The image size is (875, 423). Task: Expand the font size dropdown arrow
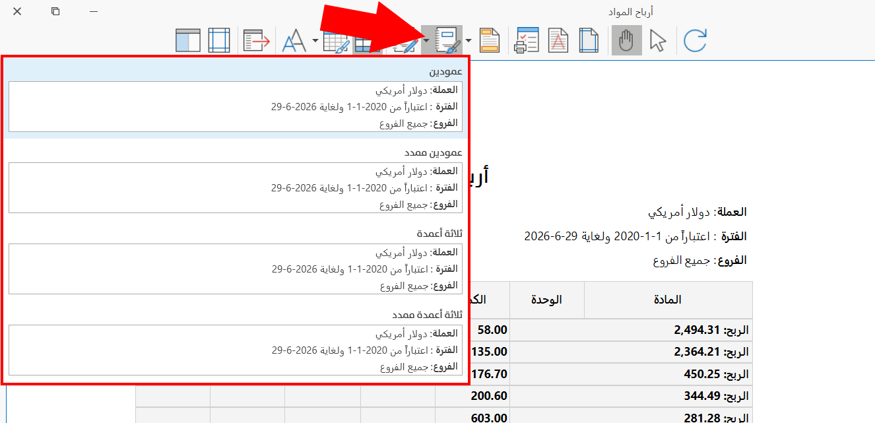(x=315, y=40)
